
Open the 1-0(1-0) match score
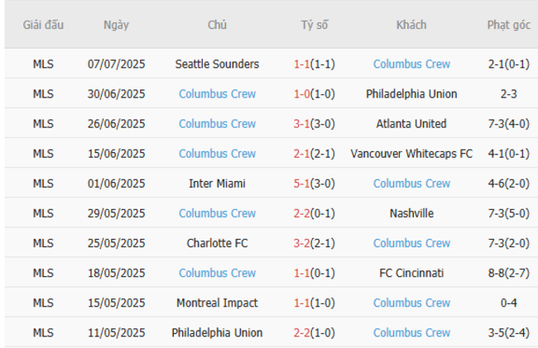[314, 93]
